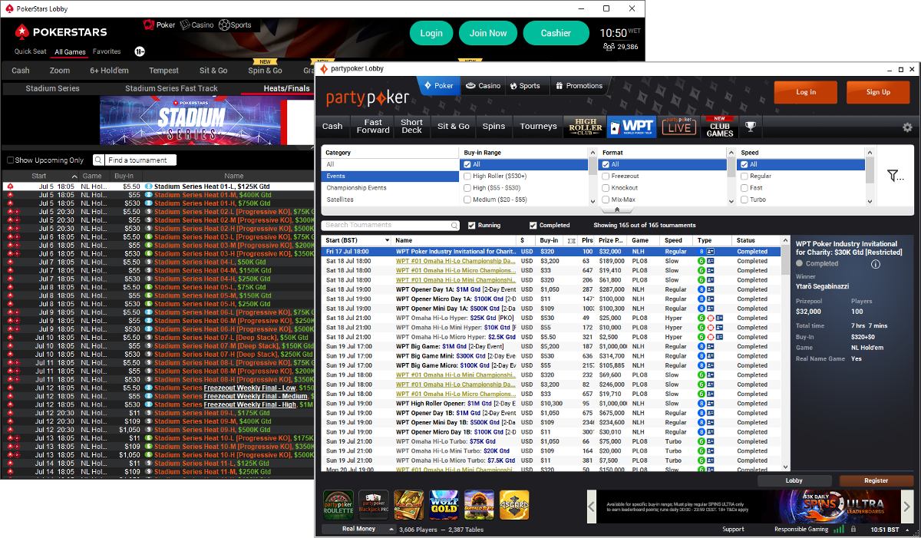Open Sports section in PokerStars lobby
Screen dimensions: 921x538
[x=235, y=25]
